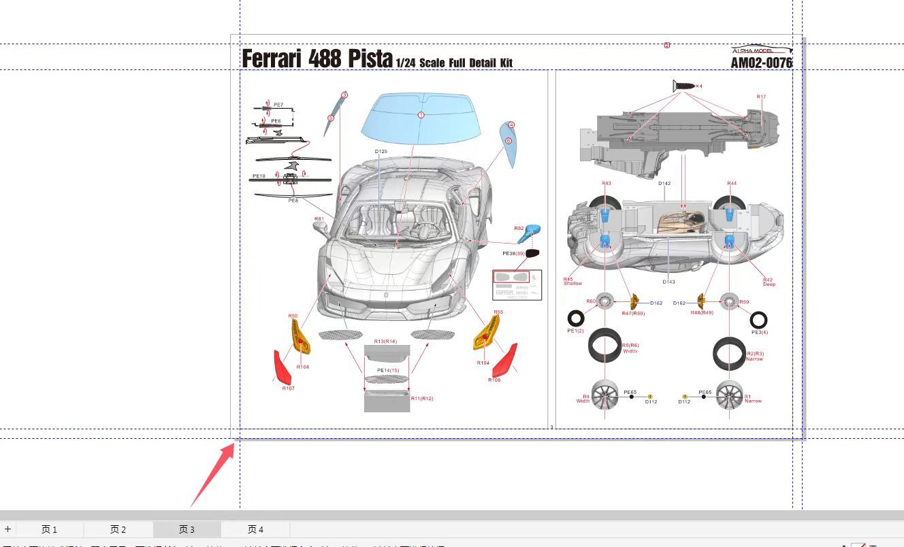This screenshot has height=547, width=904.
Task: Click the 'R45 Shallow' label
Action: coord(572,281)
